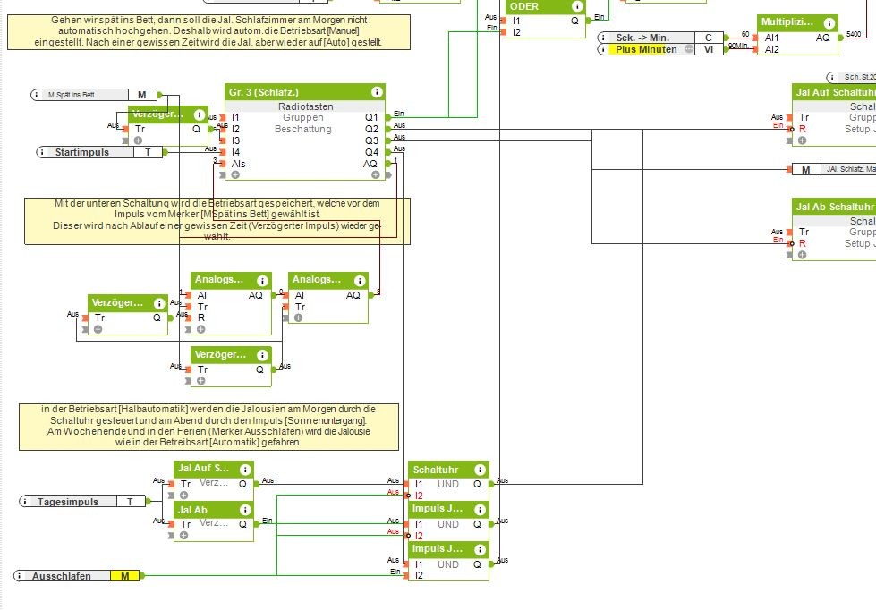Click info icon of M Spät ins Bett
The width and height of the screenshot is (876, 610).
37,95
